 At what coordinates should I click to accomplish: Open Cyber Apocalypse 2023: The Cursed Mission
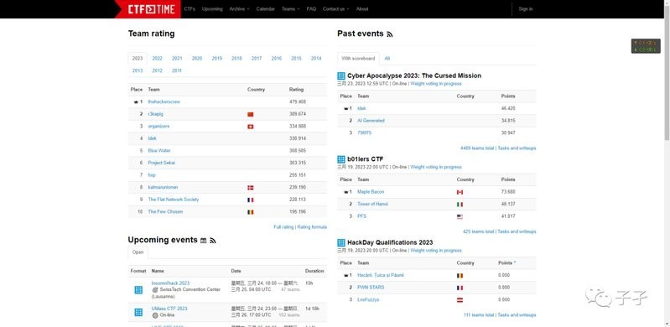[414, 76]
